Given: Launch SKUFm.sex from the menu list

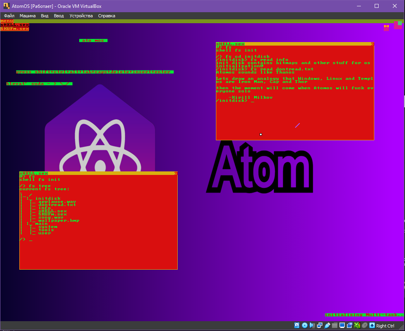Looking at the screenshot, I should pos(15,29).
